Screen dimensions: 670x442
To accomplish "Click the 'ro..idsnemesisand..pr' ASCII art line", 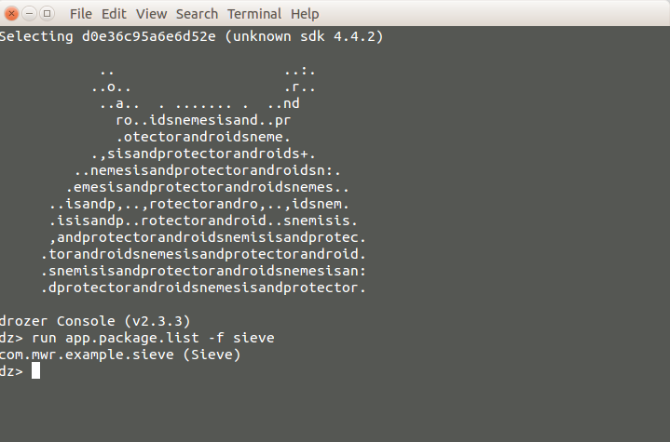I will pos(203,120).
